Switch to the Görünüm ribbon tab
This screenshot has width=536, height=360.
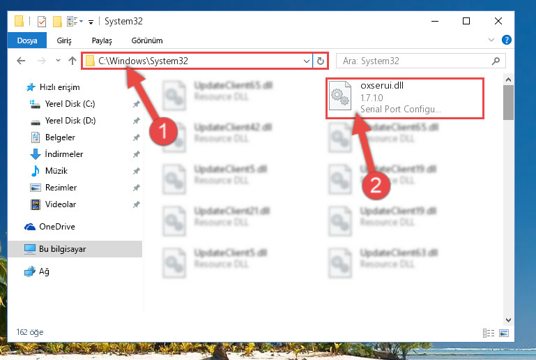tap(147, 40)
